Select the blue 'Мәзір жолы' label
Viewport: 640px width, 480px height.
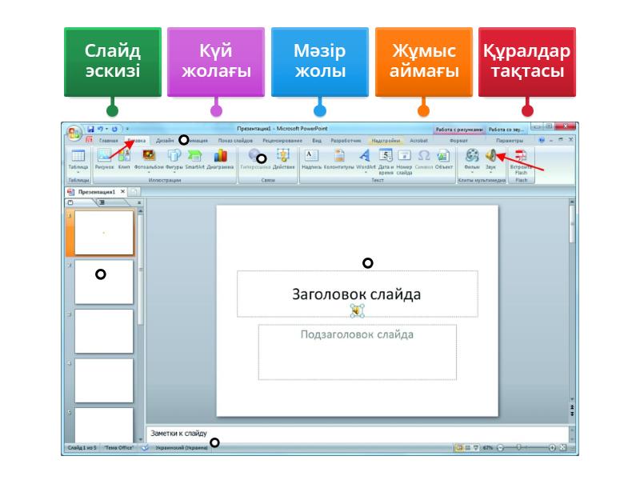point(319,62)
